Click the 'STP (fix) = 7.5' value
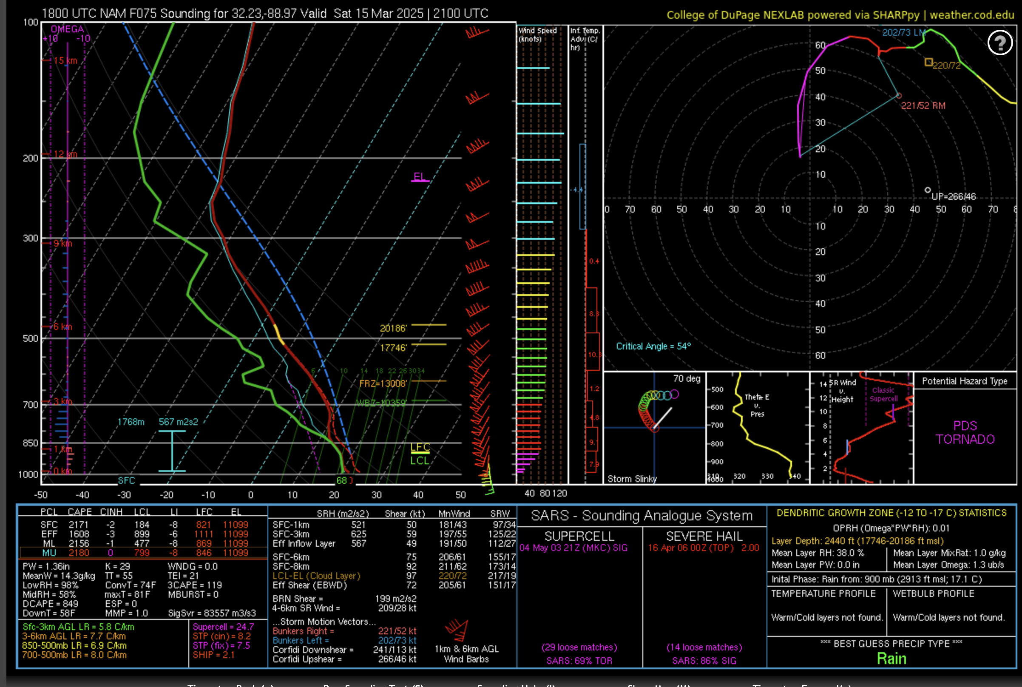This screenshot has width=1022, height=687. coord(221,645)
